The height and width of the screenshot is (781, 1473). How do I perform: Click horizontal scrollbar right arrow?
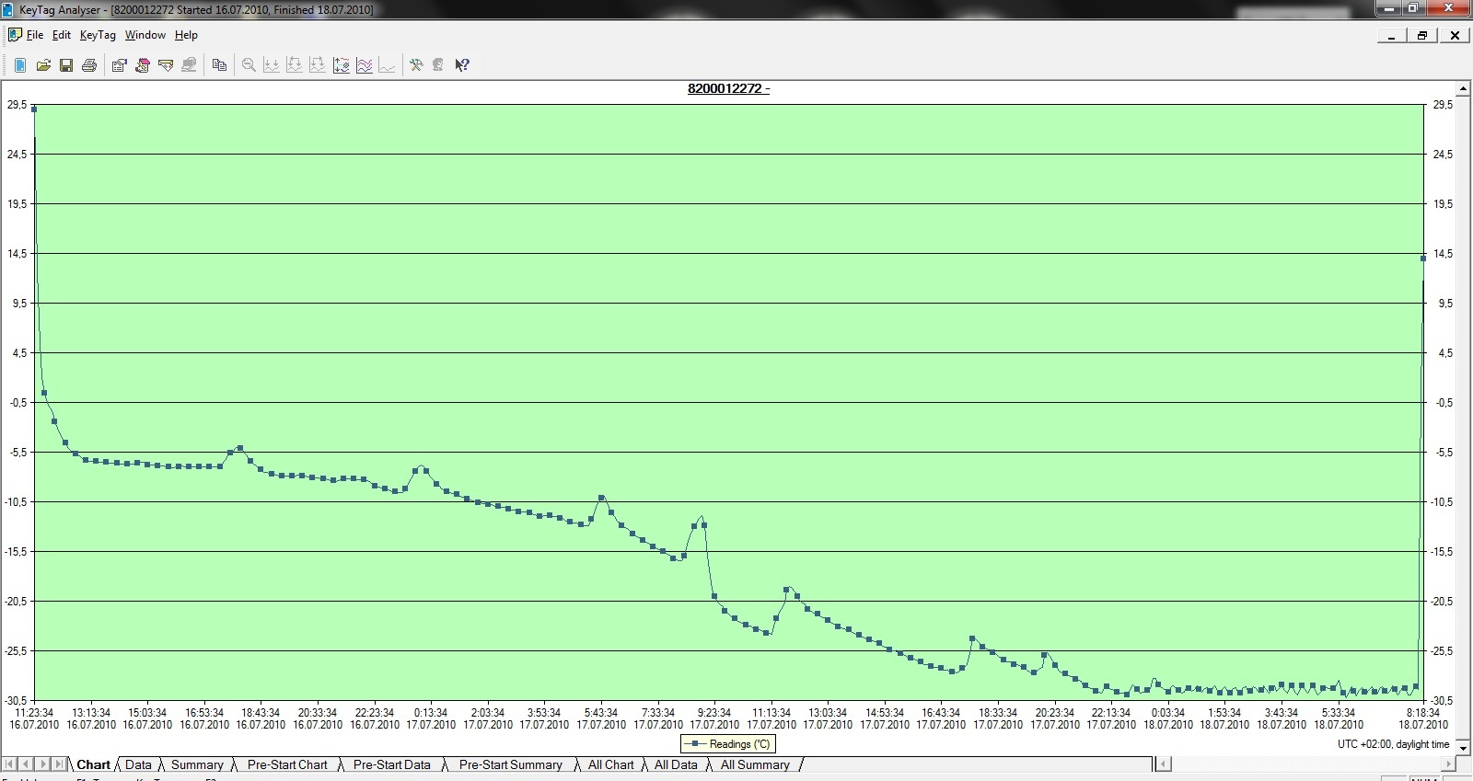pyautogui.click(x=1448, y=764)
